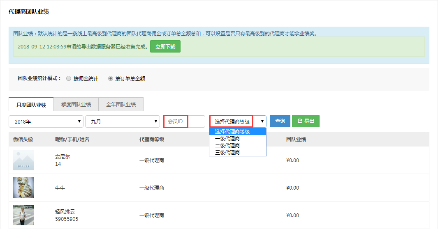Viewport: 438px width, 229px height.
Task: Click 牛牛's avatar photo
Action: (x=23, y=188)
